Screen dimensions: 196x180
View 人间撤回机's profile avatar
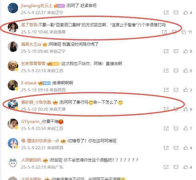(x=13, y=163)
